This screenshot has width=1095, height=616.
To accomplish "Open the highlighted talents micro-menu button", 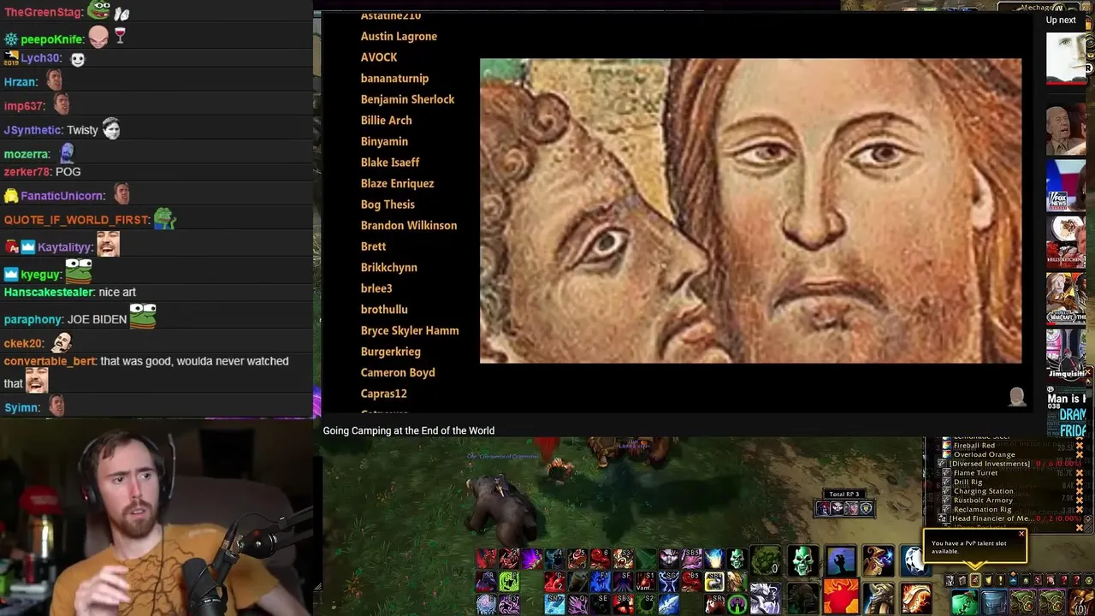I will click(x=974, y=579).
